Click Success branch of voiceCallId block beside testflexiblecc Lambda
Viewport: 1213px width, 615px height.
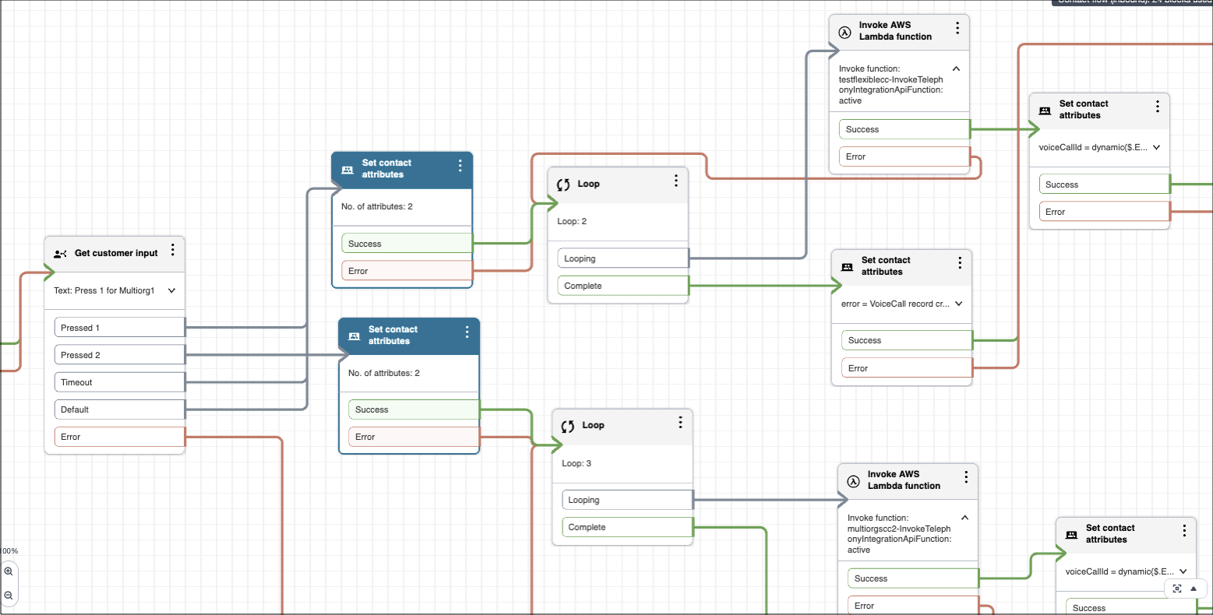pos(1105,184)
